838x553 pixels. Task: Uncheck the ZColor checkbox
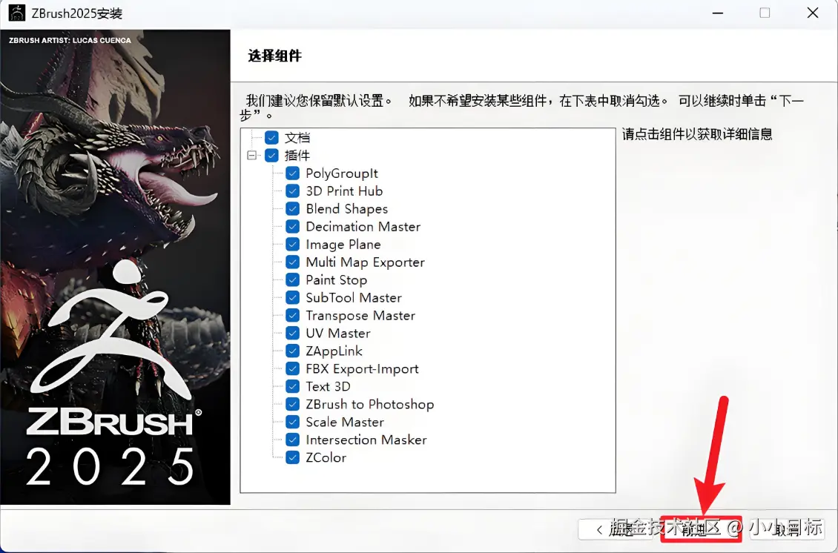(x=292, y=457)
